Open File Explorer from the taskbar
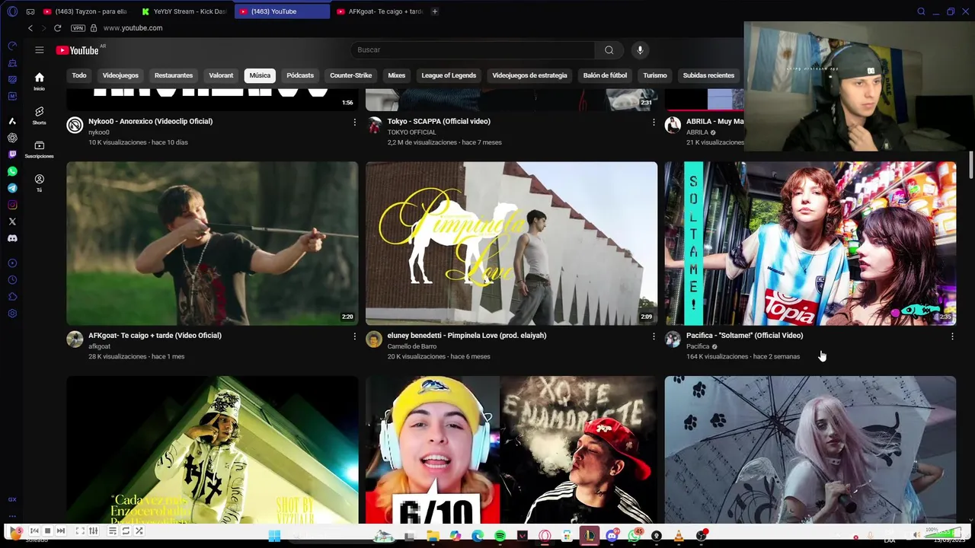 click(433, 536)
